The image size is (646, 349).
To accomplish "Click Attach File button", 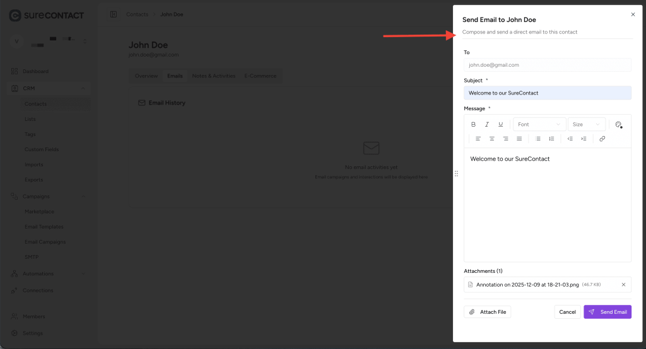I will click(488, 312).
